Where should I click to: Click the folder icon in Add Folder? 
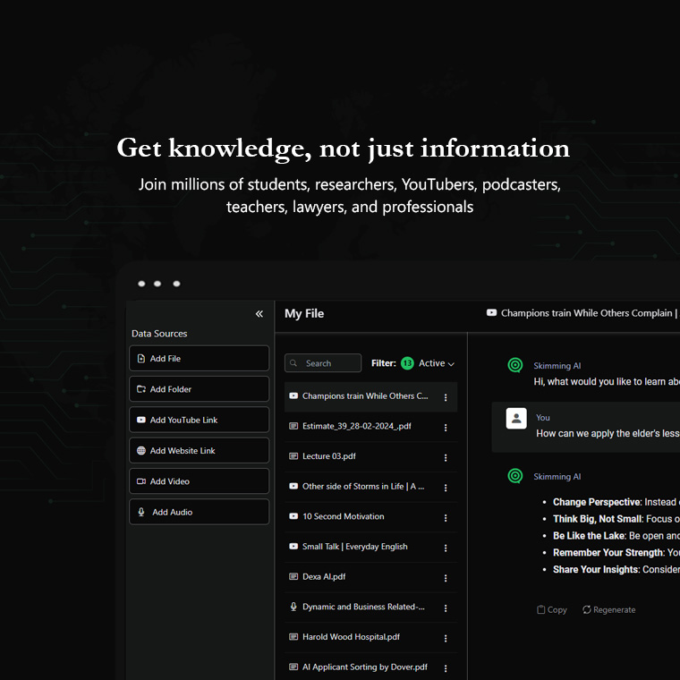141,389
